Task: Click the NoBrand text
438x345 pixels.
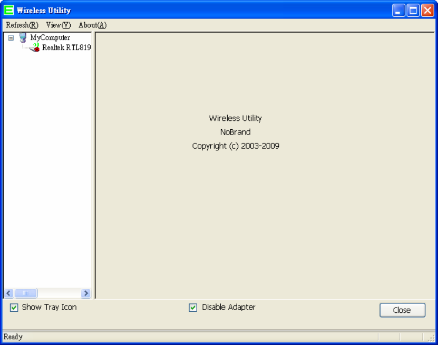Action: click(235, 132)
